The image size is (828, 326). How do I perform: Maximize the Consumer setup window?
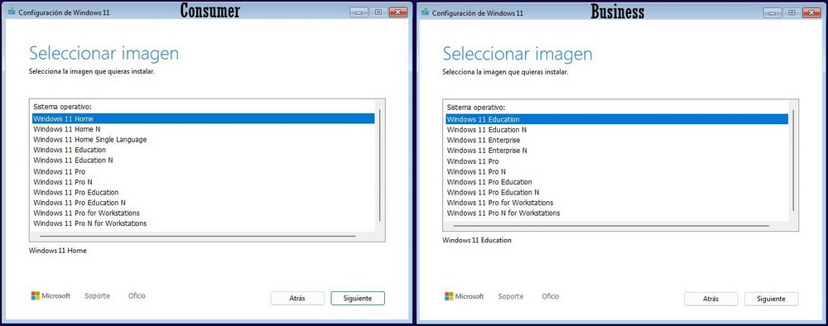(x=378, y=12)
